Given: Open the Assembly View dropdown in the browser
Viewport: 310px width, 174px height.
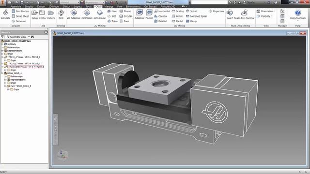Looking at the screenshot, I should click(18, 37).
